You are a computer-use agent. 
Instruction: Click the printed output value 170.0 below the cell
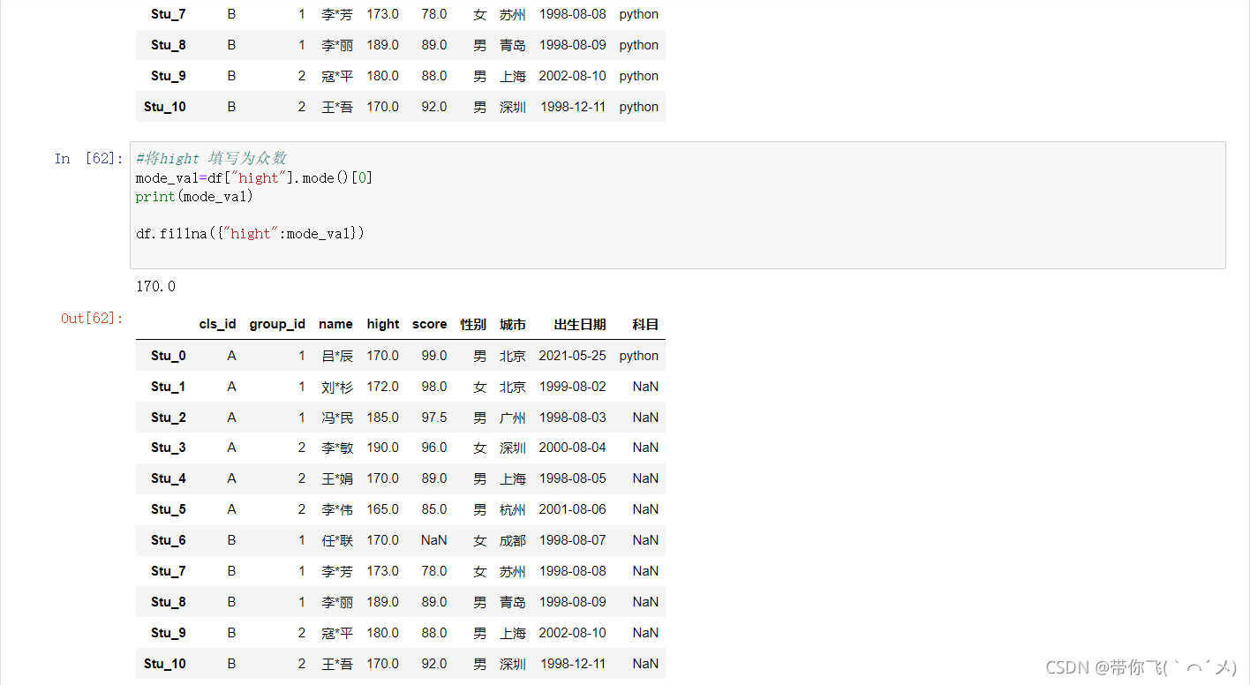point(156,286)
